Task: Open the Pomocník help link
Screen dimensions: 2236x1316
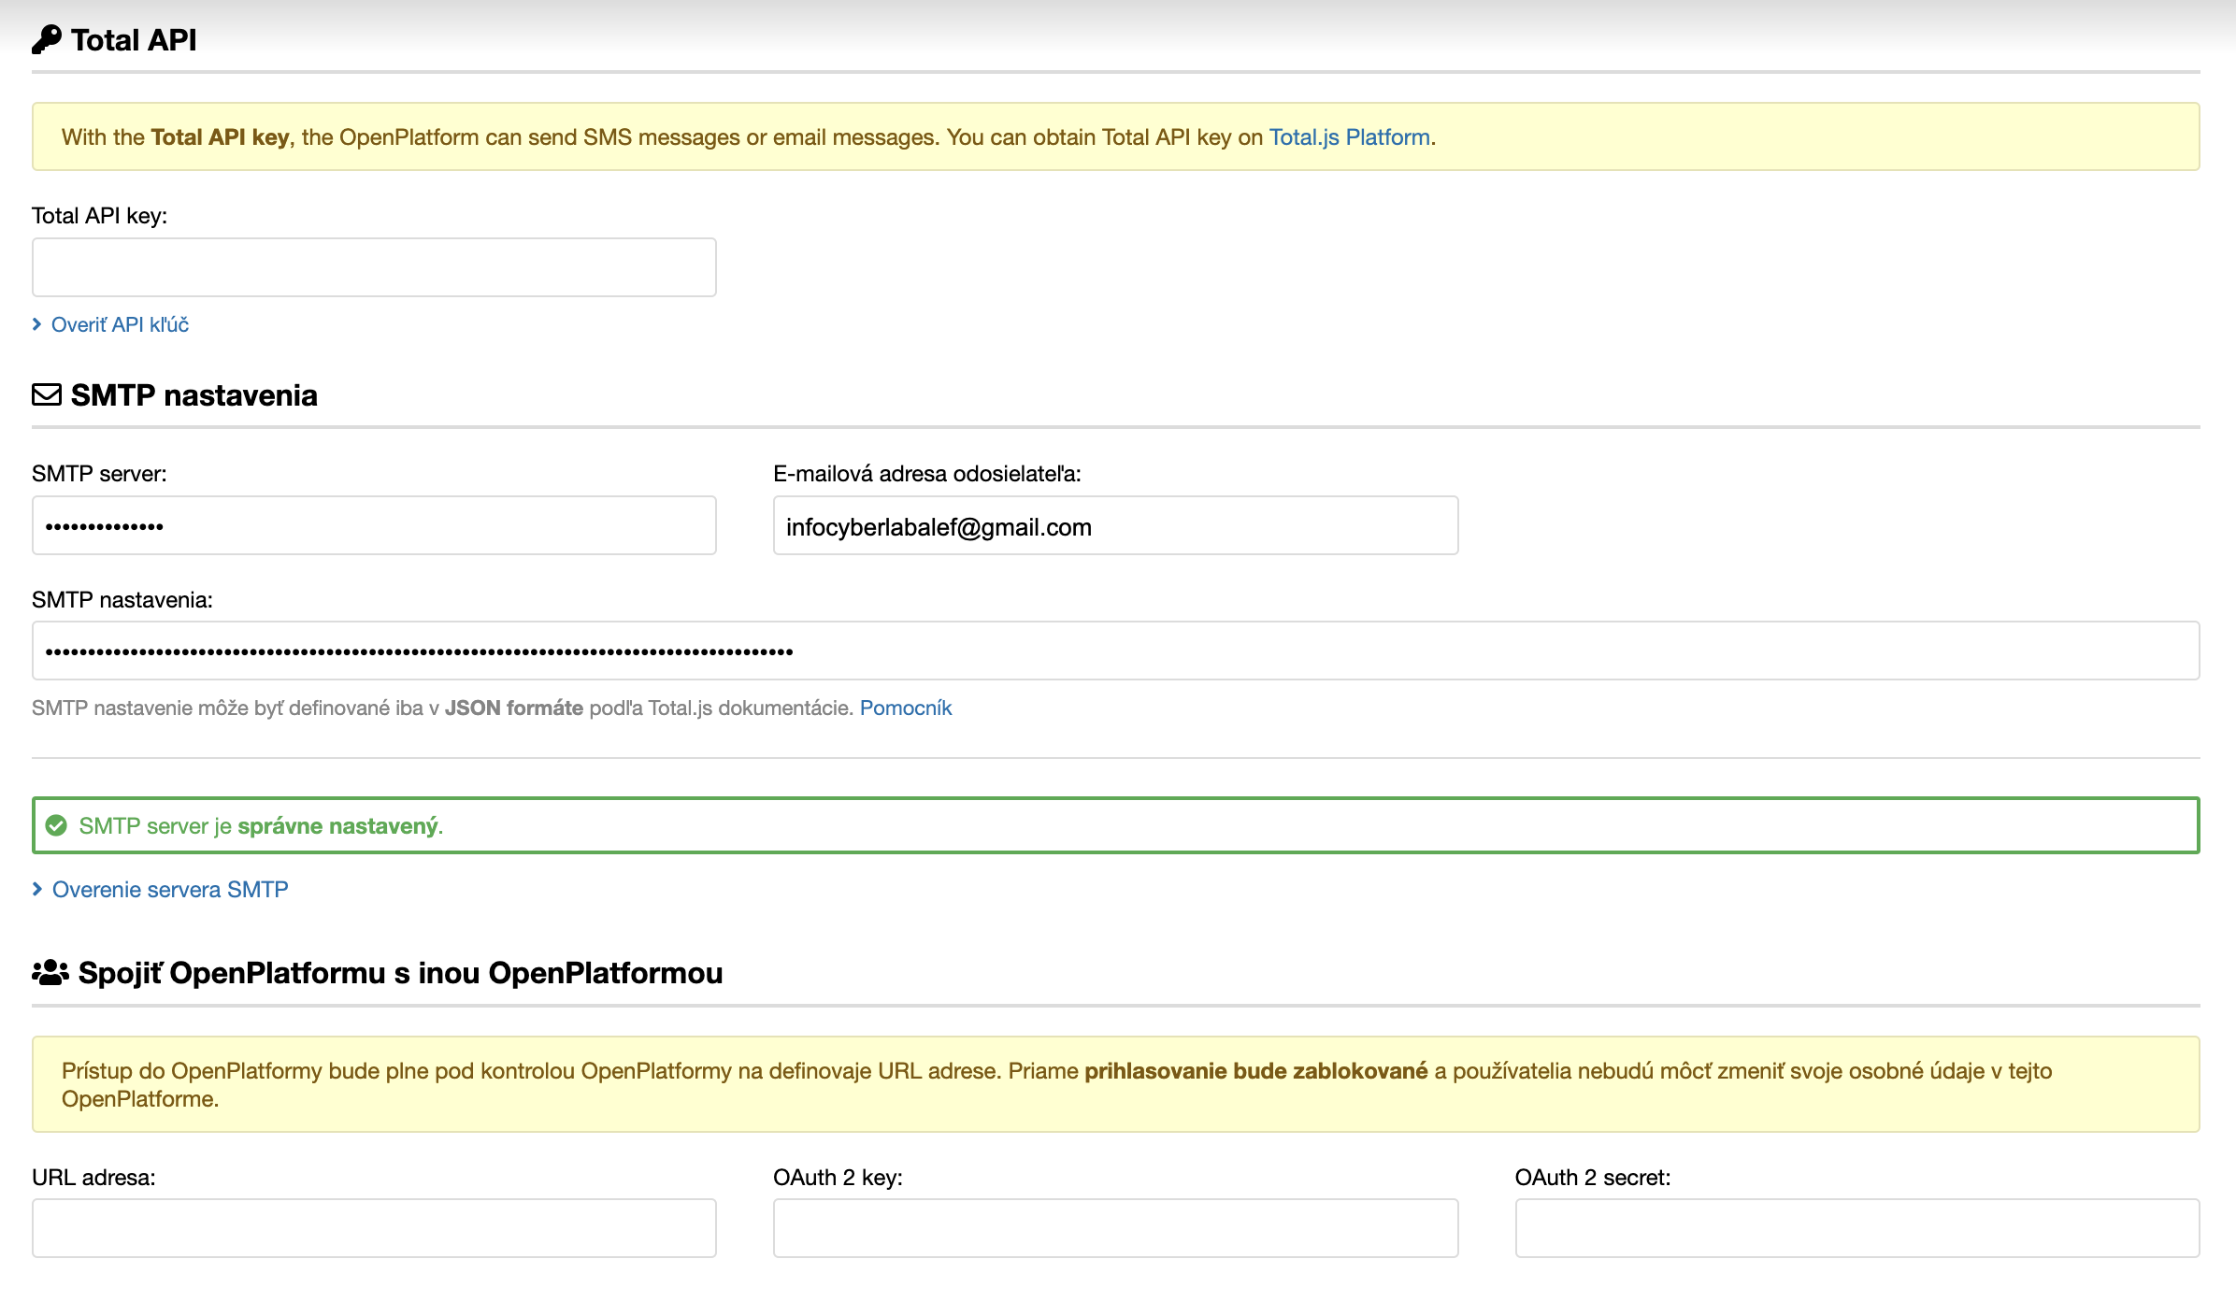Action: pyautogui.click(x=905, y=708)
